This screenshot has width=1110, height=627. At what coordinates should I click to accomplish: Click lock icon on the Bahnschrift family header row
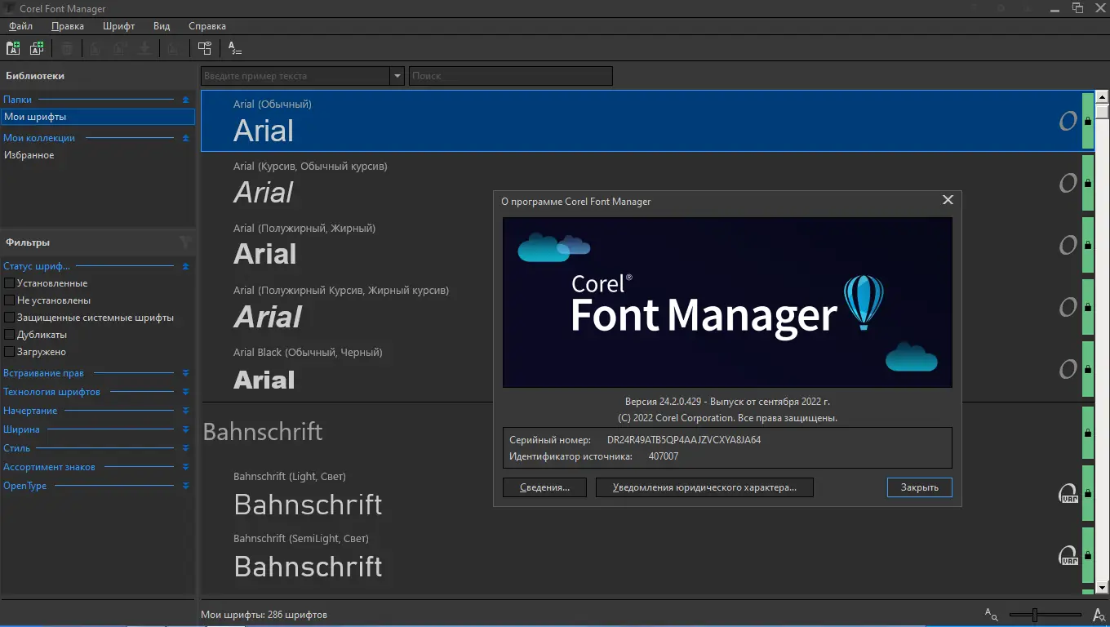pos(1088,432)
